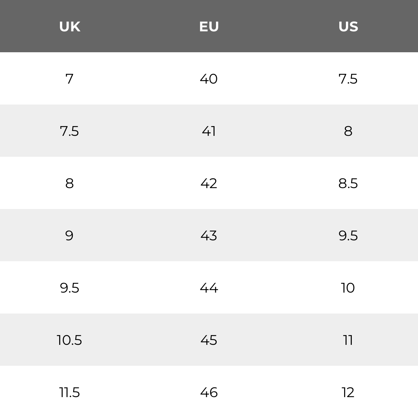Viewport: 418px width, 418px height.
Task: Select US size 9.5 in fourth row
Action: 348,235
